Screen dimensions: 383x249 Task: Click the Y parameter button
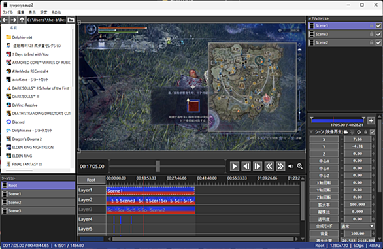(324, 146)
